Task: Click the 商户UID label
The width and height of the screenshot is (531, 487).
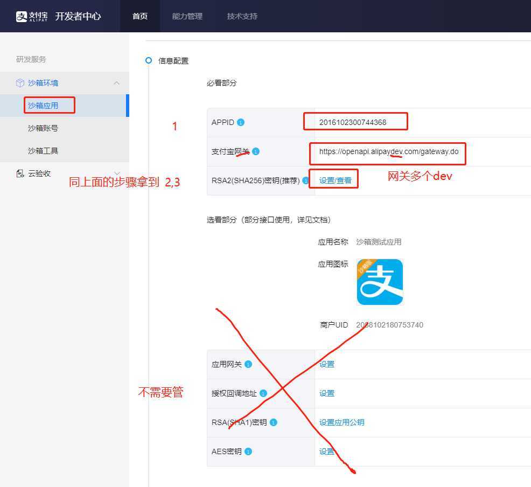Action: (x=334, y=325)
